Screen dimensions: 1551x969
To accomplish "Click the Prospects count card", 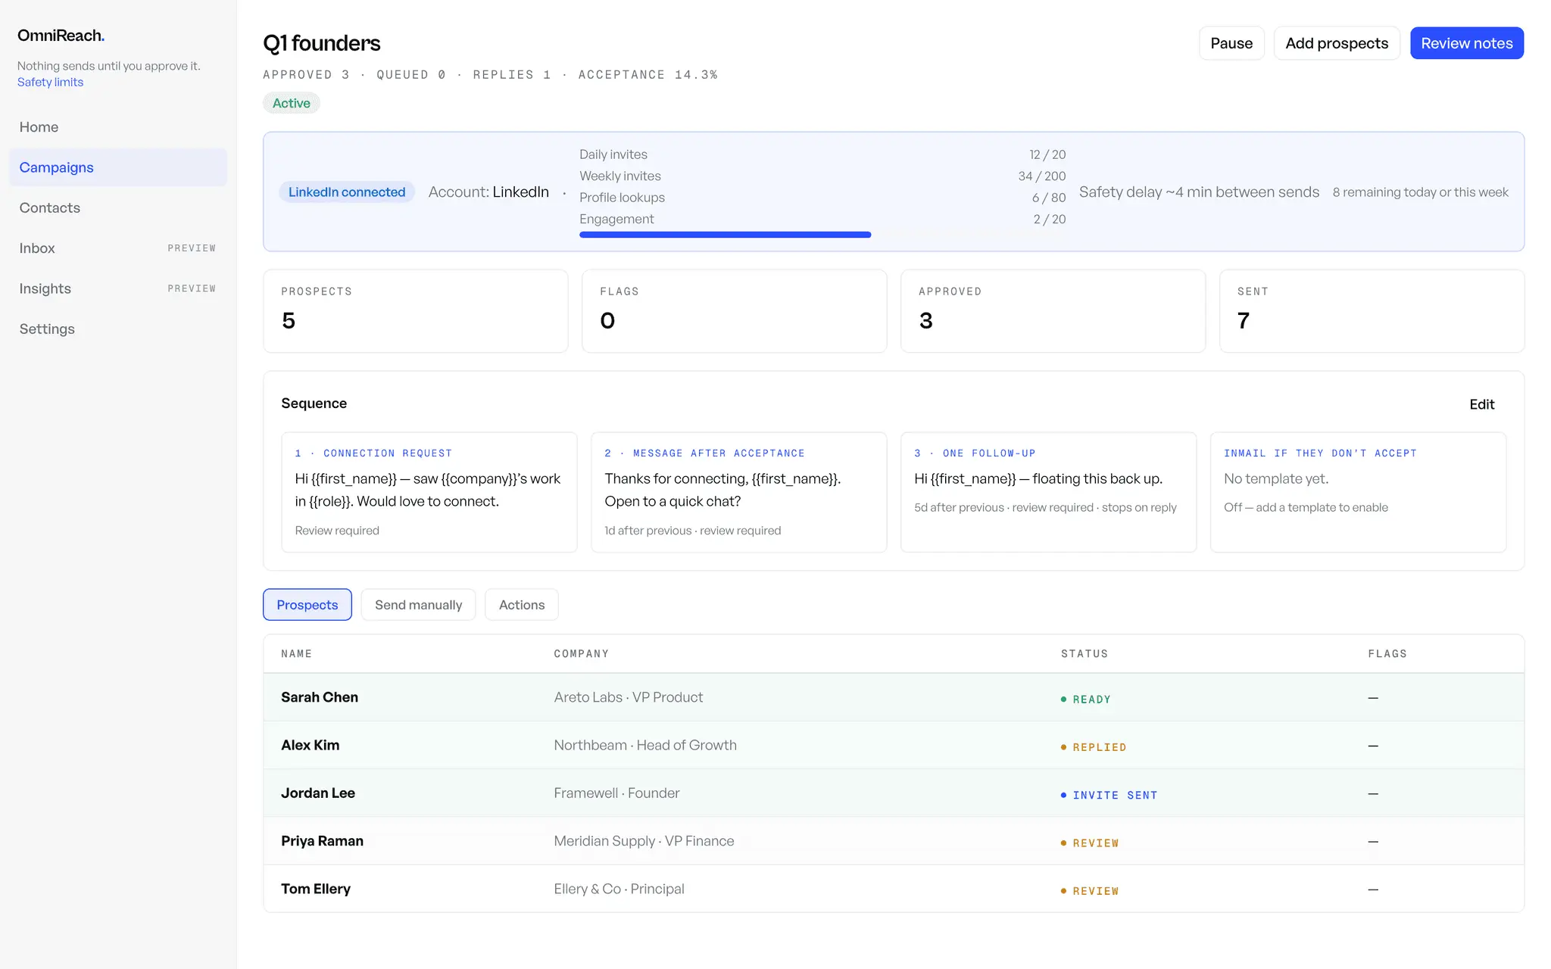I will click(415, 311).
